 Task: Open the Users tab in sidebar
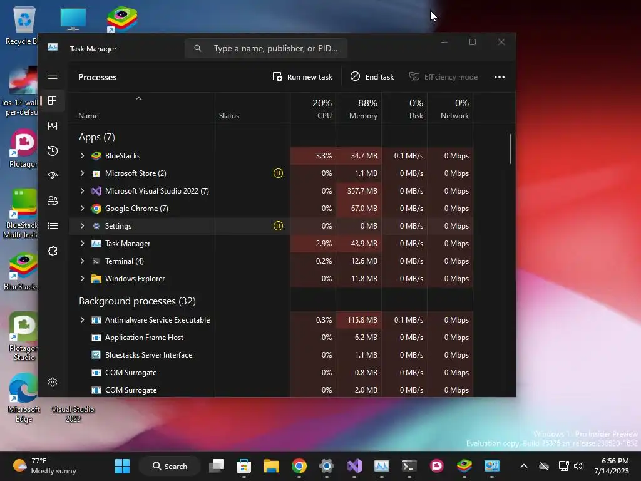click(x=53, y=201)
